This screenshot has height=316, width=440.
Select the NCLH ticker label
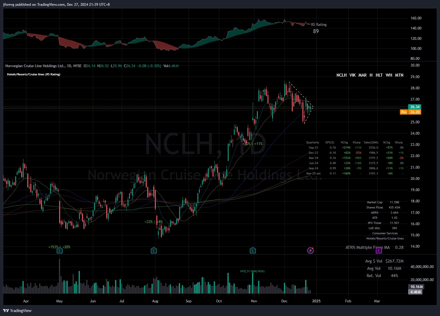(341, 75)
